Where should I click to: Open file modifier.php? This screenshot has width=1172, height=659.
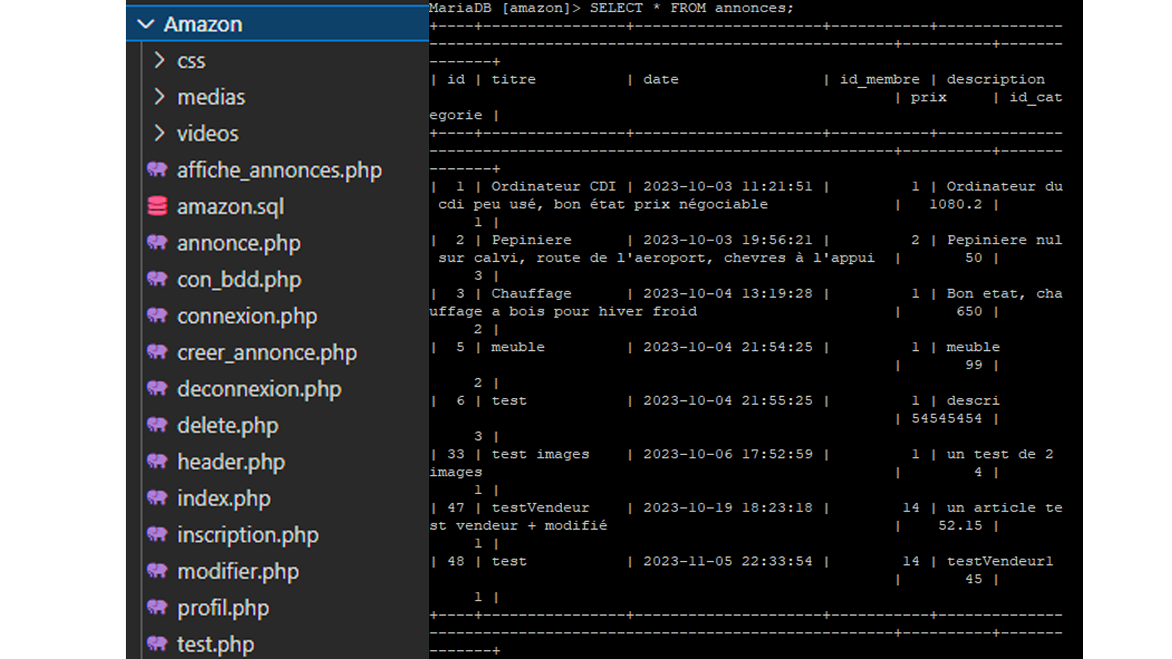pos(238,572)
